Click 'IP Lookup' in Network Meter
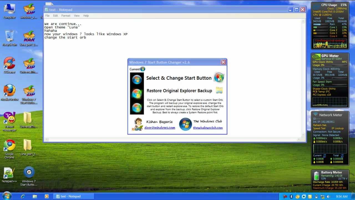 tap(338, 128)
